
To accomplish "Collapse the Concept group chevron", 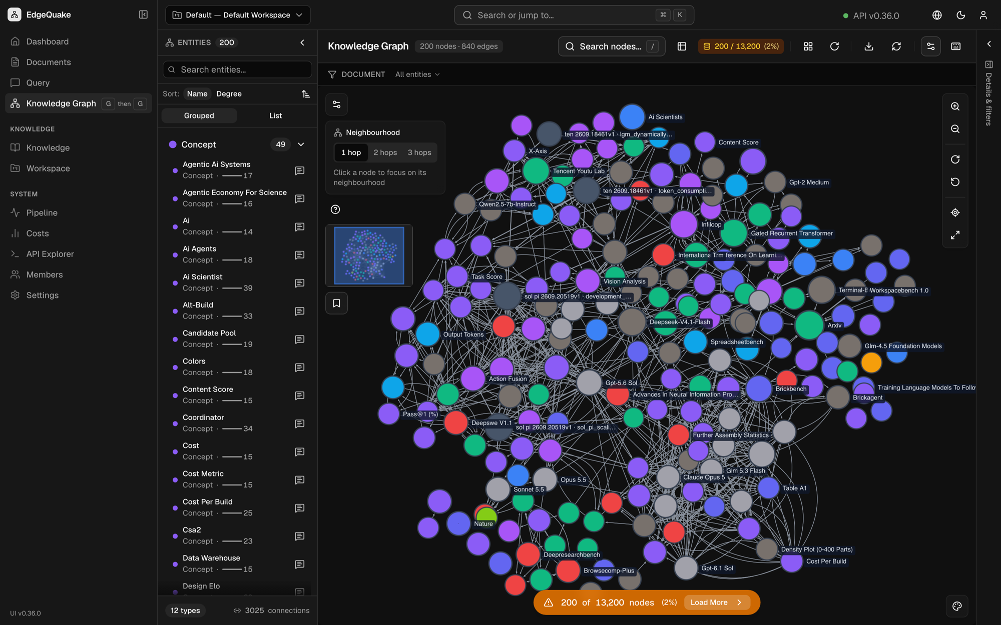I will pyautogui.click(x=301, y=144).
